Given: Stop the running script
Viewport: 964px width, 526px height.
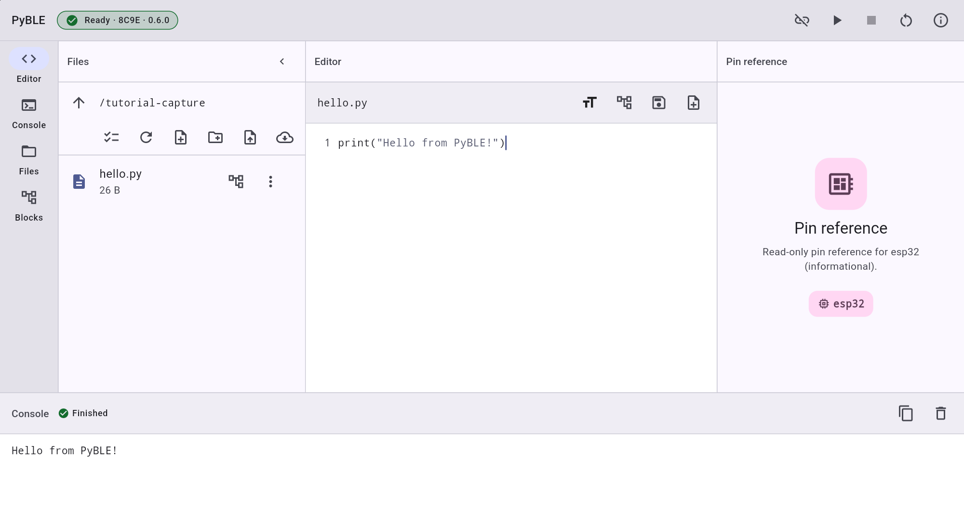Looking at the screenshot, I should pos(871,20).
